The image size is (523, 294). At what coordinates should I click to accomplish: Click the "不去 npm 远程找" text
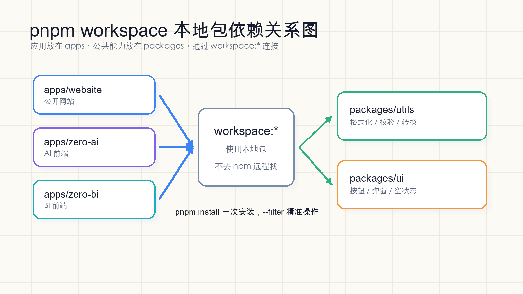coord(246,166)
